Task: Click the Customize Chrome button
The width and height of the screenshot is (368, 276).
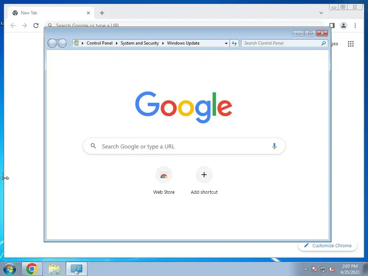Action: click(328, 245)
